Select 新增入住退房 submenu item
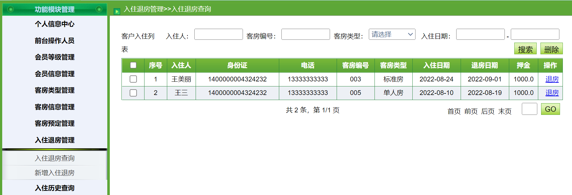The width and height of the screenshot is (572, 195). pyautogui.click(x=55, y=173)
